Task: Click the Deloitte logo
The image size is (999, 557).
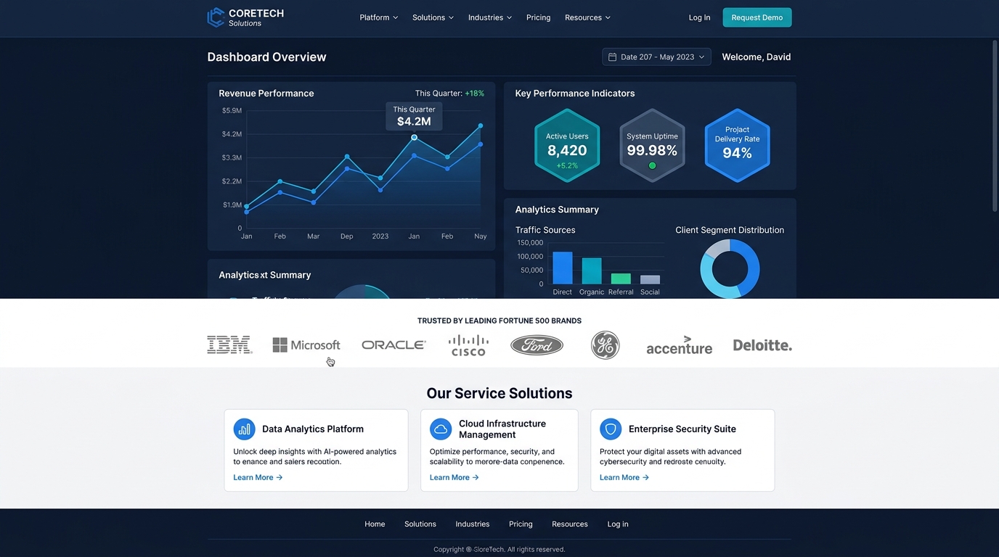Action: click(762, 345)
